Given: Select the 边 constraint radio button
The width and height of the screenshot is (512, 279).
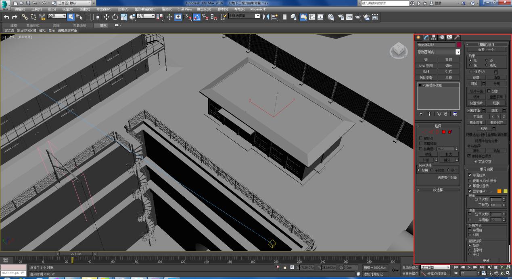Looking at the screenshot, I should tap(486, 60).
